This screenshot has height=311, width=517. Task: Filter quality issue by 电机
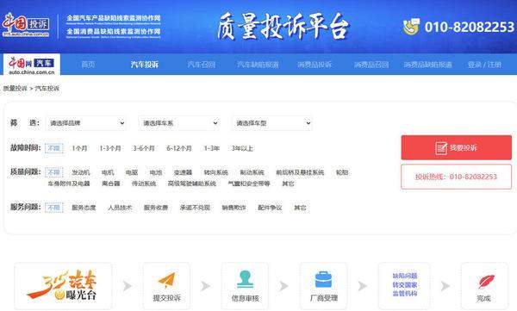[x=108, y=172]
